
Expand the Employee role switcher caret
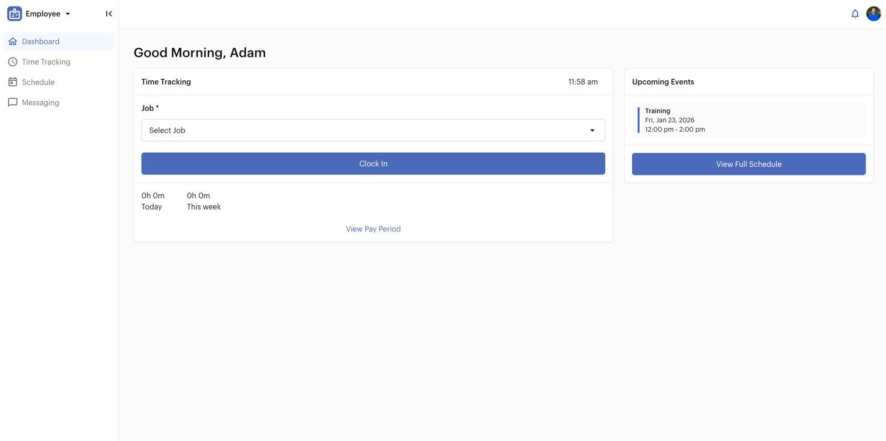coord(68,14)
